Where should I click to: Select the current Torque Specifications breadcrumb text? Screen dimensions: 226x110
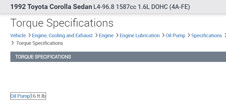click(x=40, y=43)
